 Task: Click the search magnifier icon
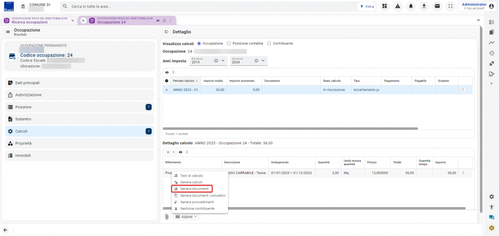[65, 6]
